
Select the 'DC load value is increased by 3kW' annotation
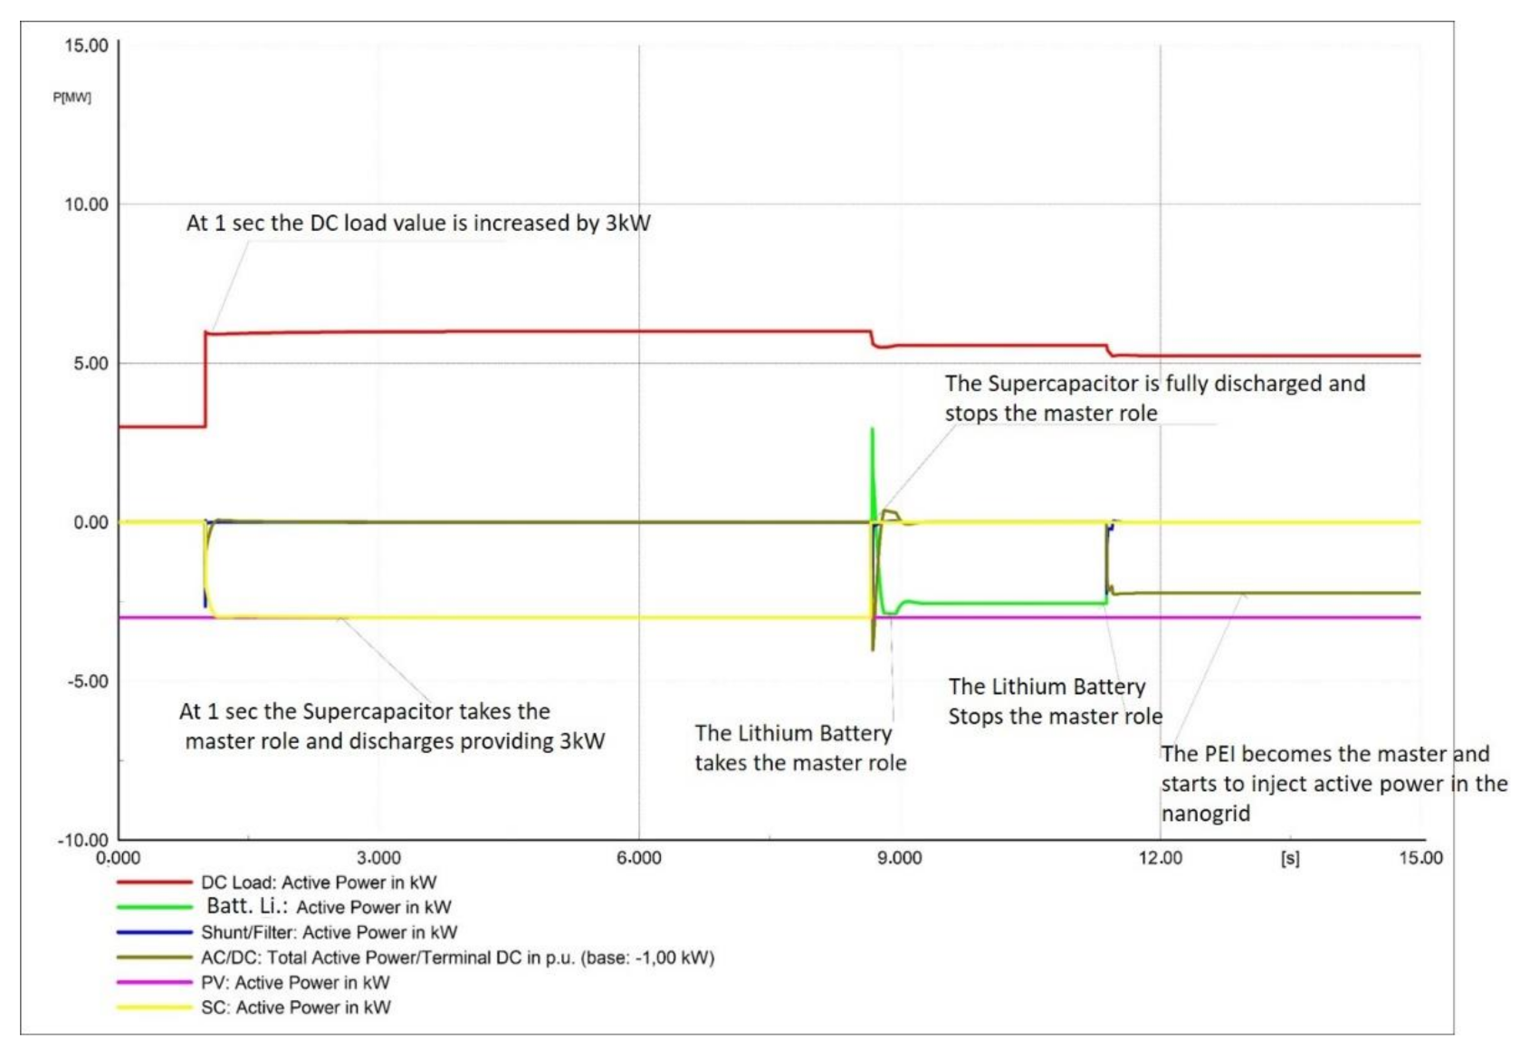pos(418,224)
